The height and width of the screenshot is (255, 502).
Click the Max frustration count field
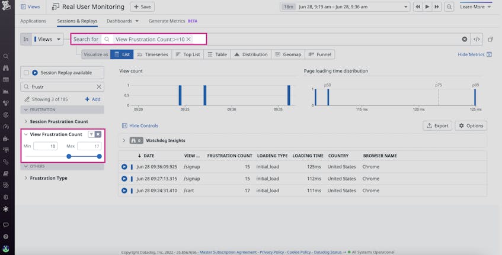[89, 146]
